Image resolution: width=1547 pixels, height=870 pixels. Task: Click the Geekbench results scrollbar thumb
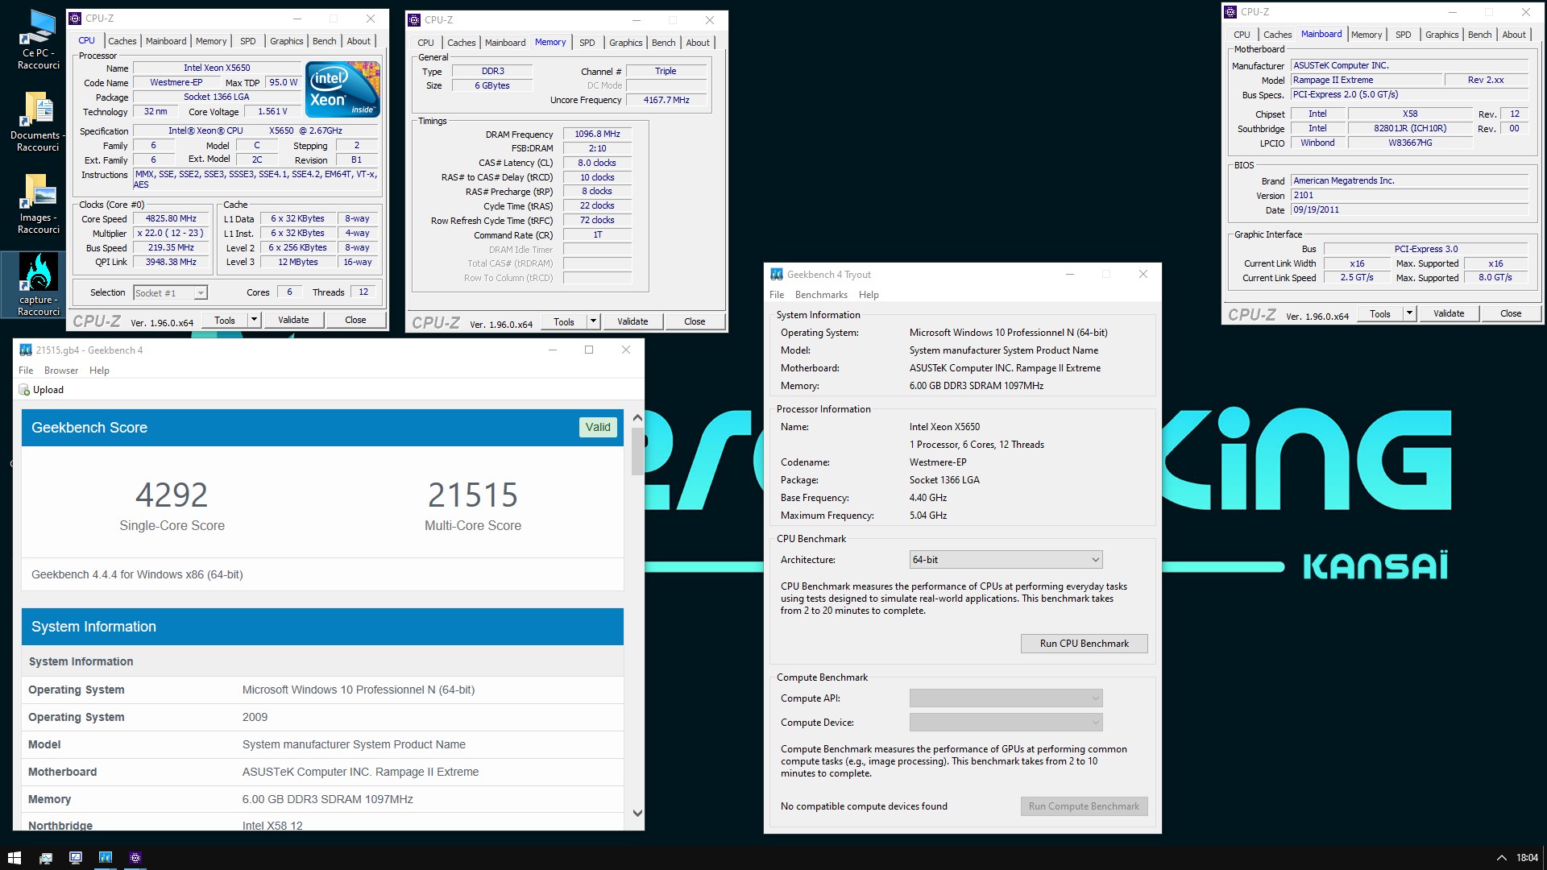pos(637,451)
